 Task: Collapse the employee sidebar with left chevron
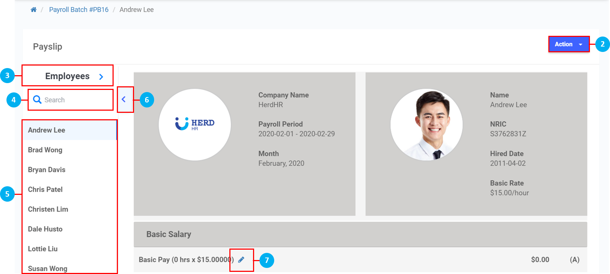[124, 100]
